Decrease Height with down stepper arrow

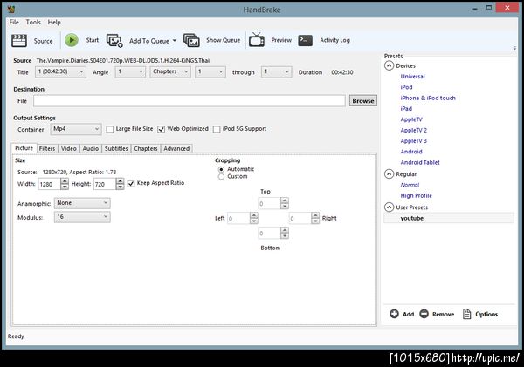[x=120, y=187]
